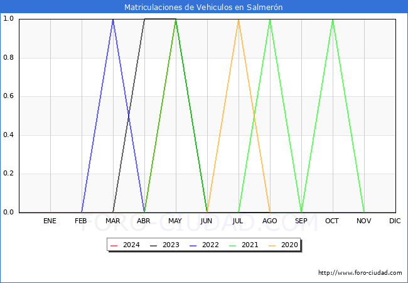Click the blue 2022 peak at MAR
408x283 pixels.
pos(113,19)
